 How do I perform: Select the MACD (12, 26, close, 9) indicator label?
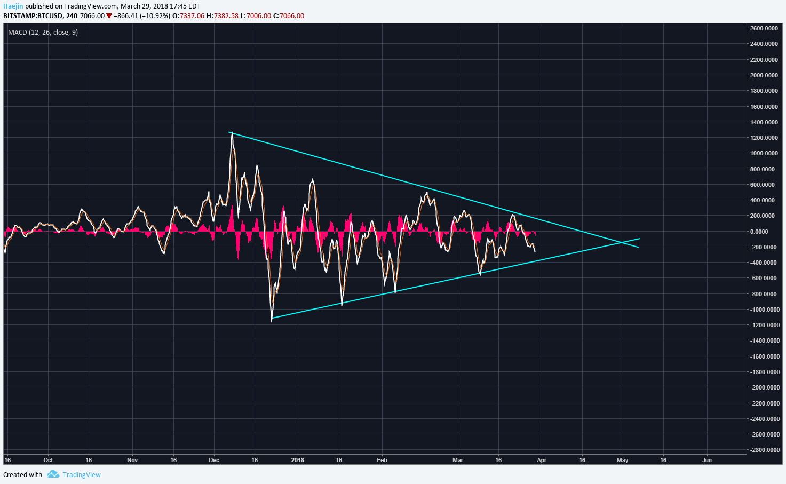coord(43,33)
